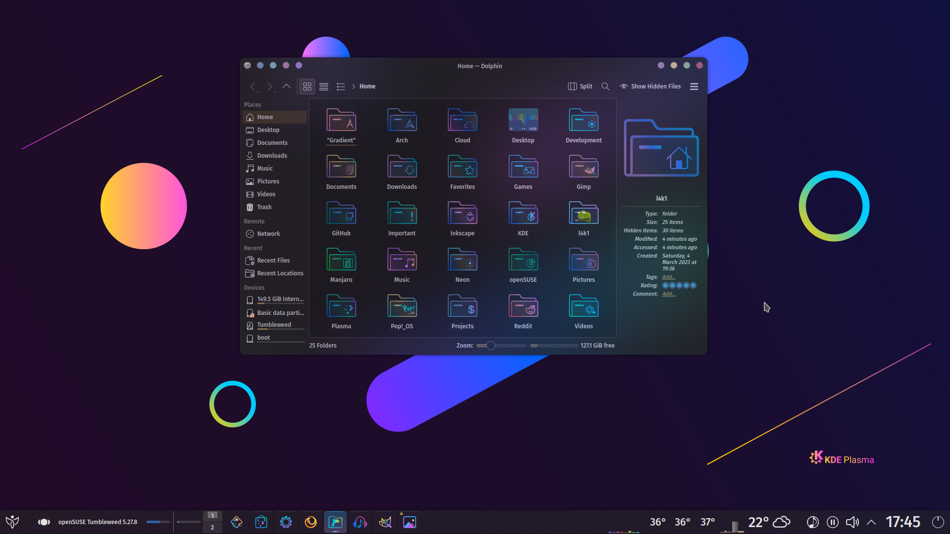Select the KDE folder icon
Viewport: 950px width, 534px height.
[523, 213]
